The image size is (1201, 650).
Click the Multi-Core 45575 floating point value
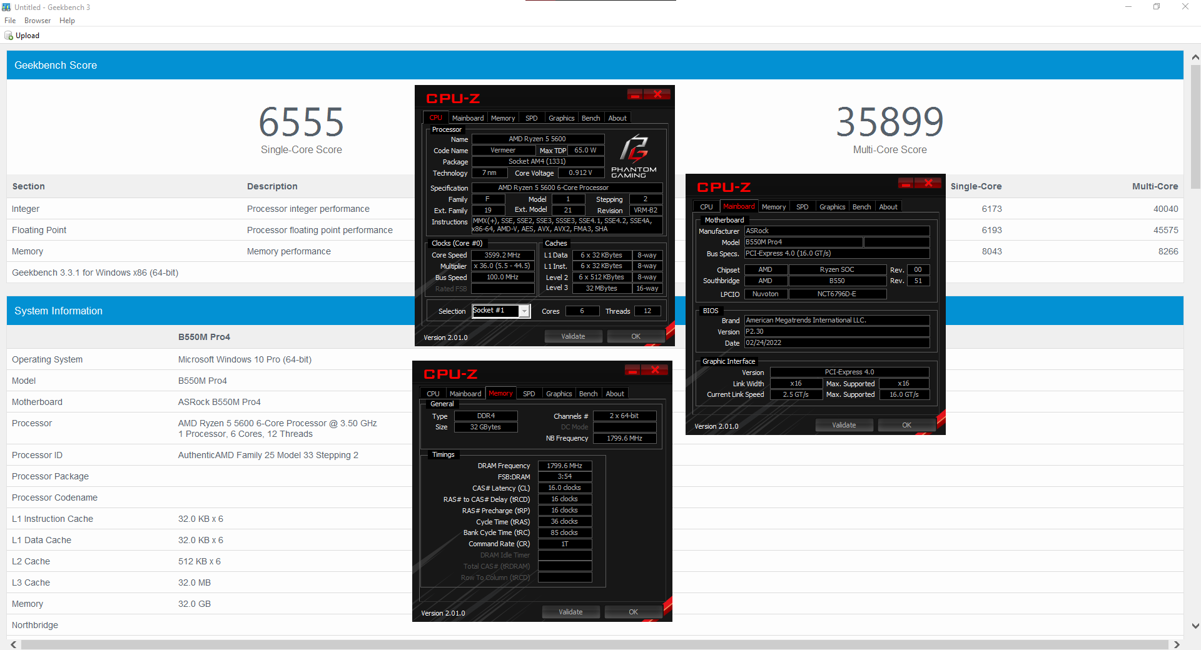[x=1166, y=230]
